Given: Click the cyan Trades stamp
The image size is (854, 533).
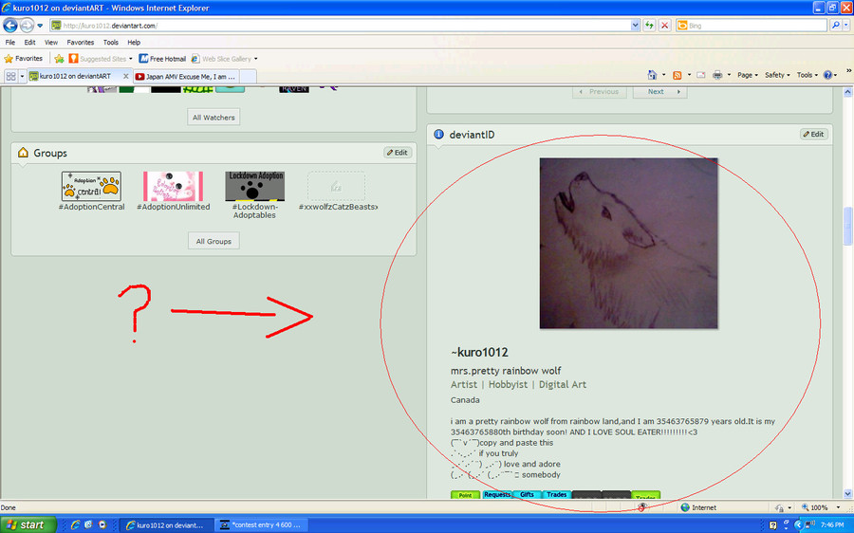Looking at the screenshot, I should point(557,494).
